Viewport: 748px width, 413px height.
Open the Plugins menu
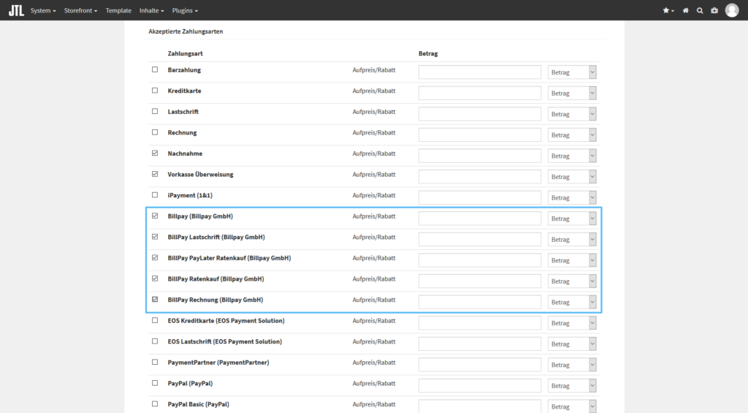(185, 11)
